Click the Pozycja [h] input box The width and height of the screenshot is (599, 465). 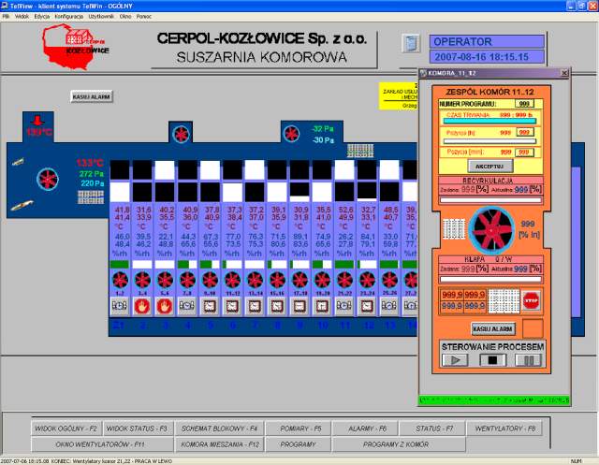[524, 132]
